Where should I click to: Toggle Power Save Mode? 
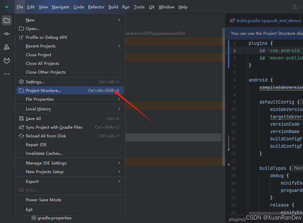[x=44, y=200]
